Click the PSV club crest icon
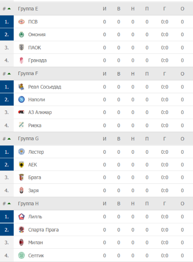 [21, 22]
